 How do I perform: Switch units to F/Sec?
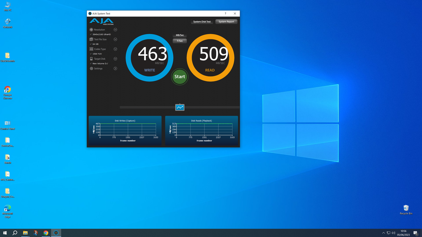[180, 41]
